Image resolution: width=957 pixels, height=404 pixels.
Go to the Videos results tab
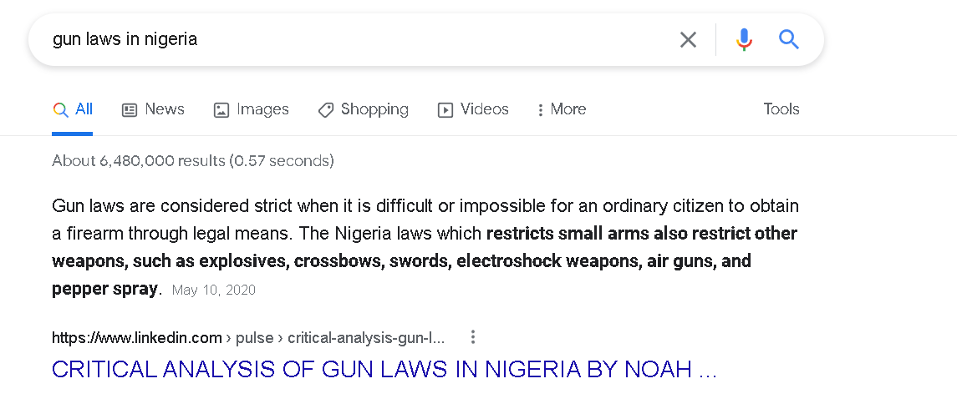pos(484,109)
